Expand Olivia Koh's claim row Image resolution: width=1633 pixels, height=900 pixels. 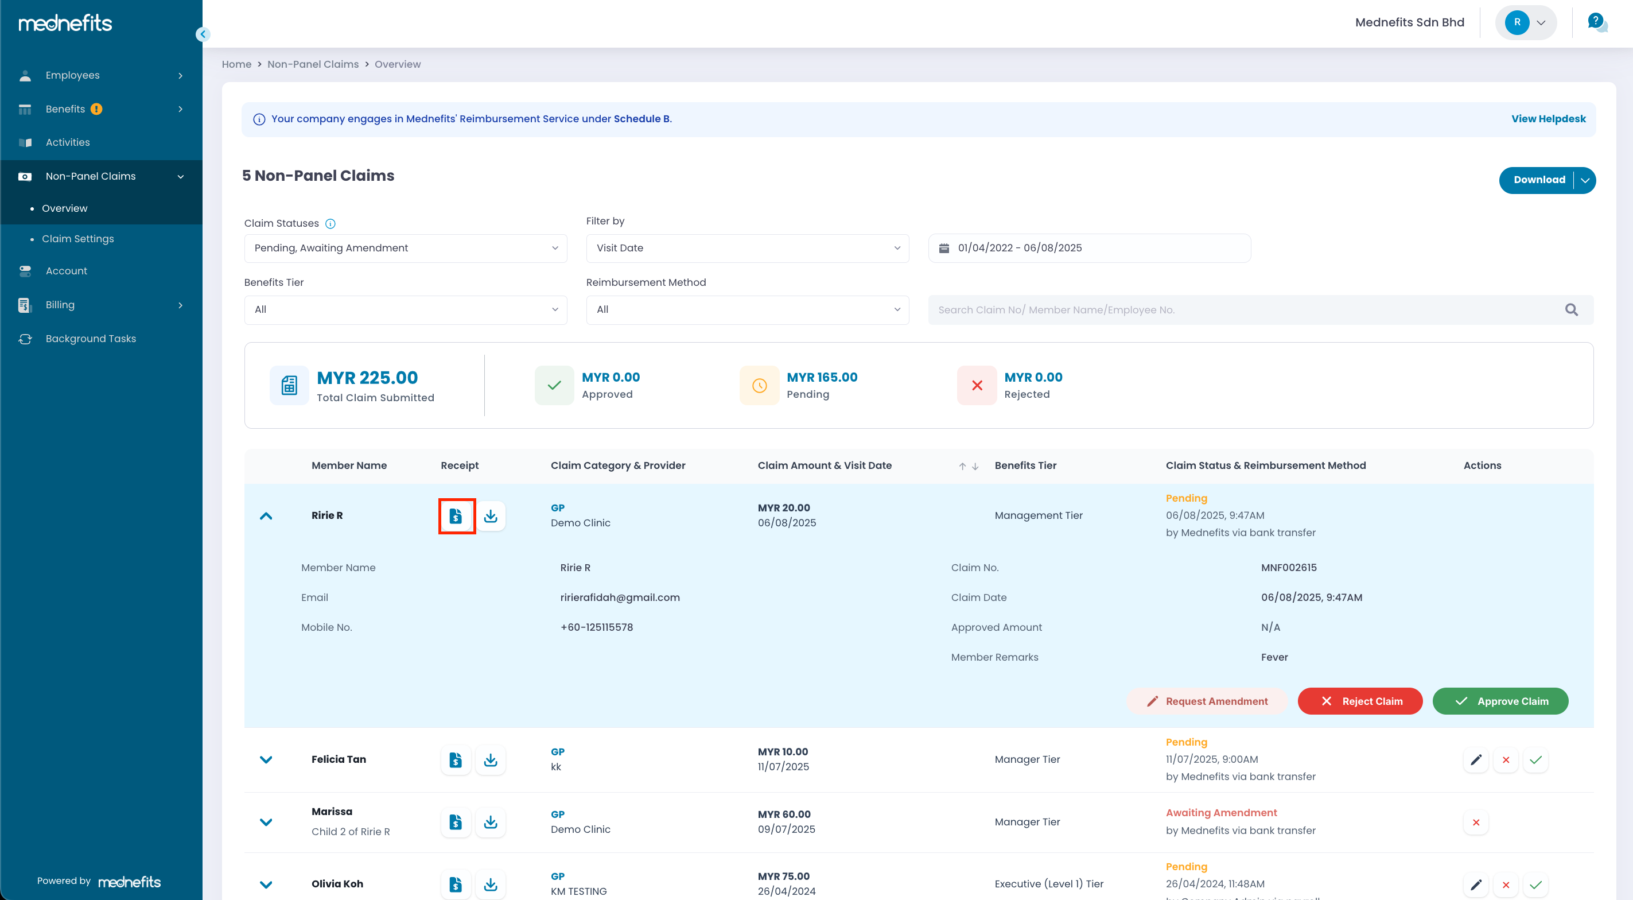coord(266,884)
